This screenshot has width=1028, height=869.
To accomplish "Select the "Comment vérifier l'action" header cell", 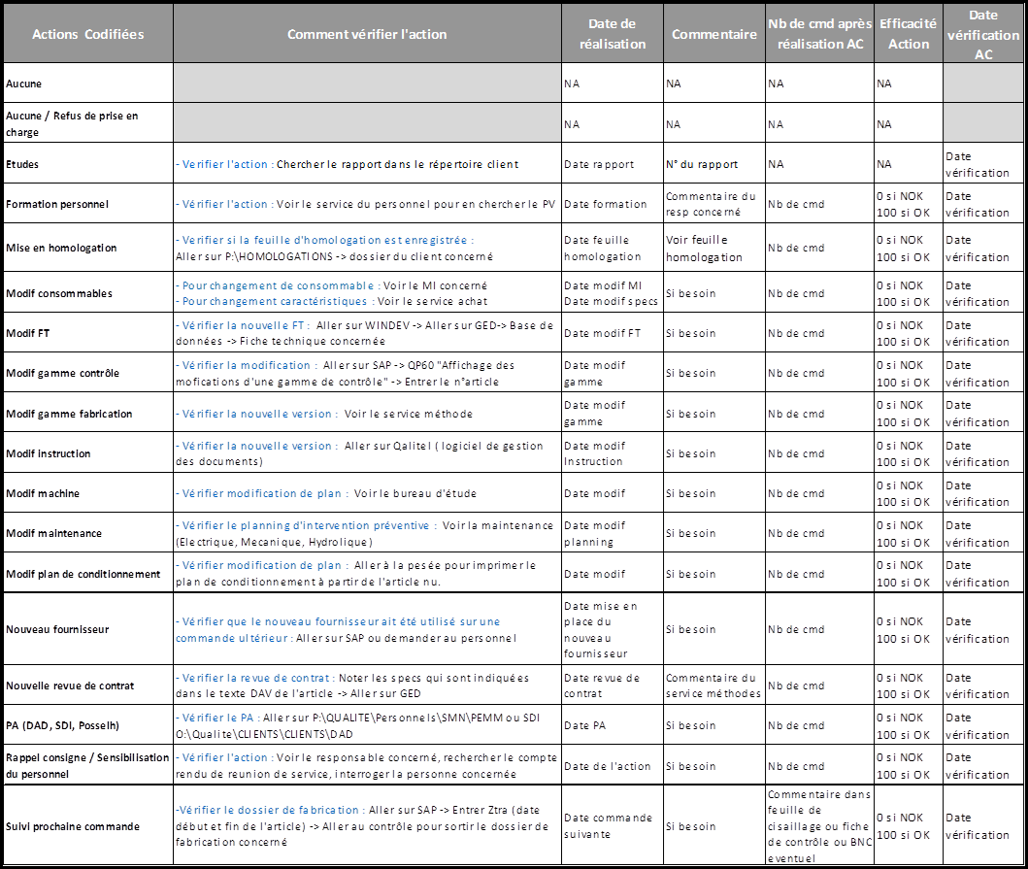I will pyautogui.click(x=367, y=34).
